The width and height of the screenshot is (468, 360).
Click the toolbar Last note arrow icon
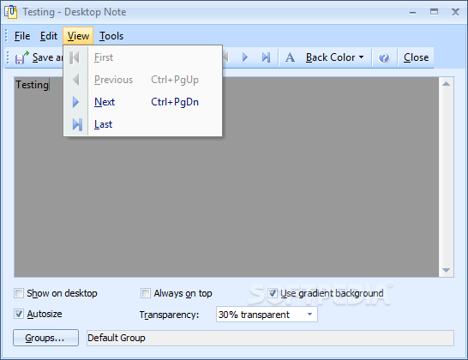[266, 57]
